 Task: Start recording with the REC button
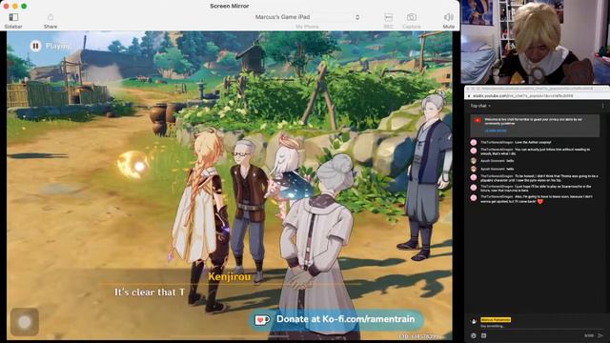pyautogui.click(x=388, y=17)
